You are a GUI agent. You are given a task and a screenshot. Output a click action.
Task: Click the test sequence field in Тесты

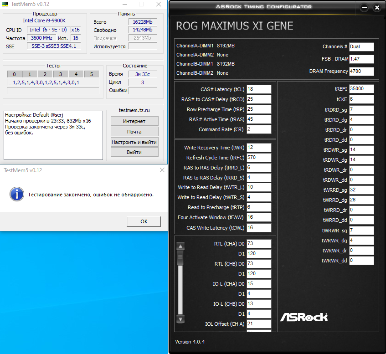(53, 83)
